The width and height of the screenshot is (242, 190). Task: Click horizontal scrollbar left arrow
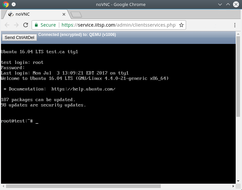(3, 186)
